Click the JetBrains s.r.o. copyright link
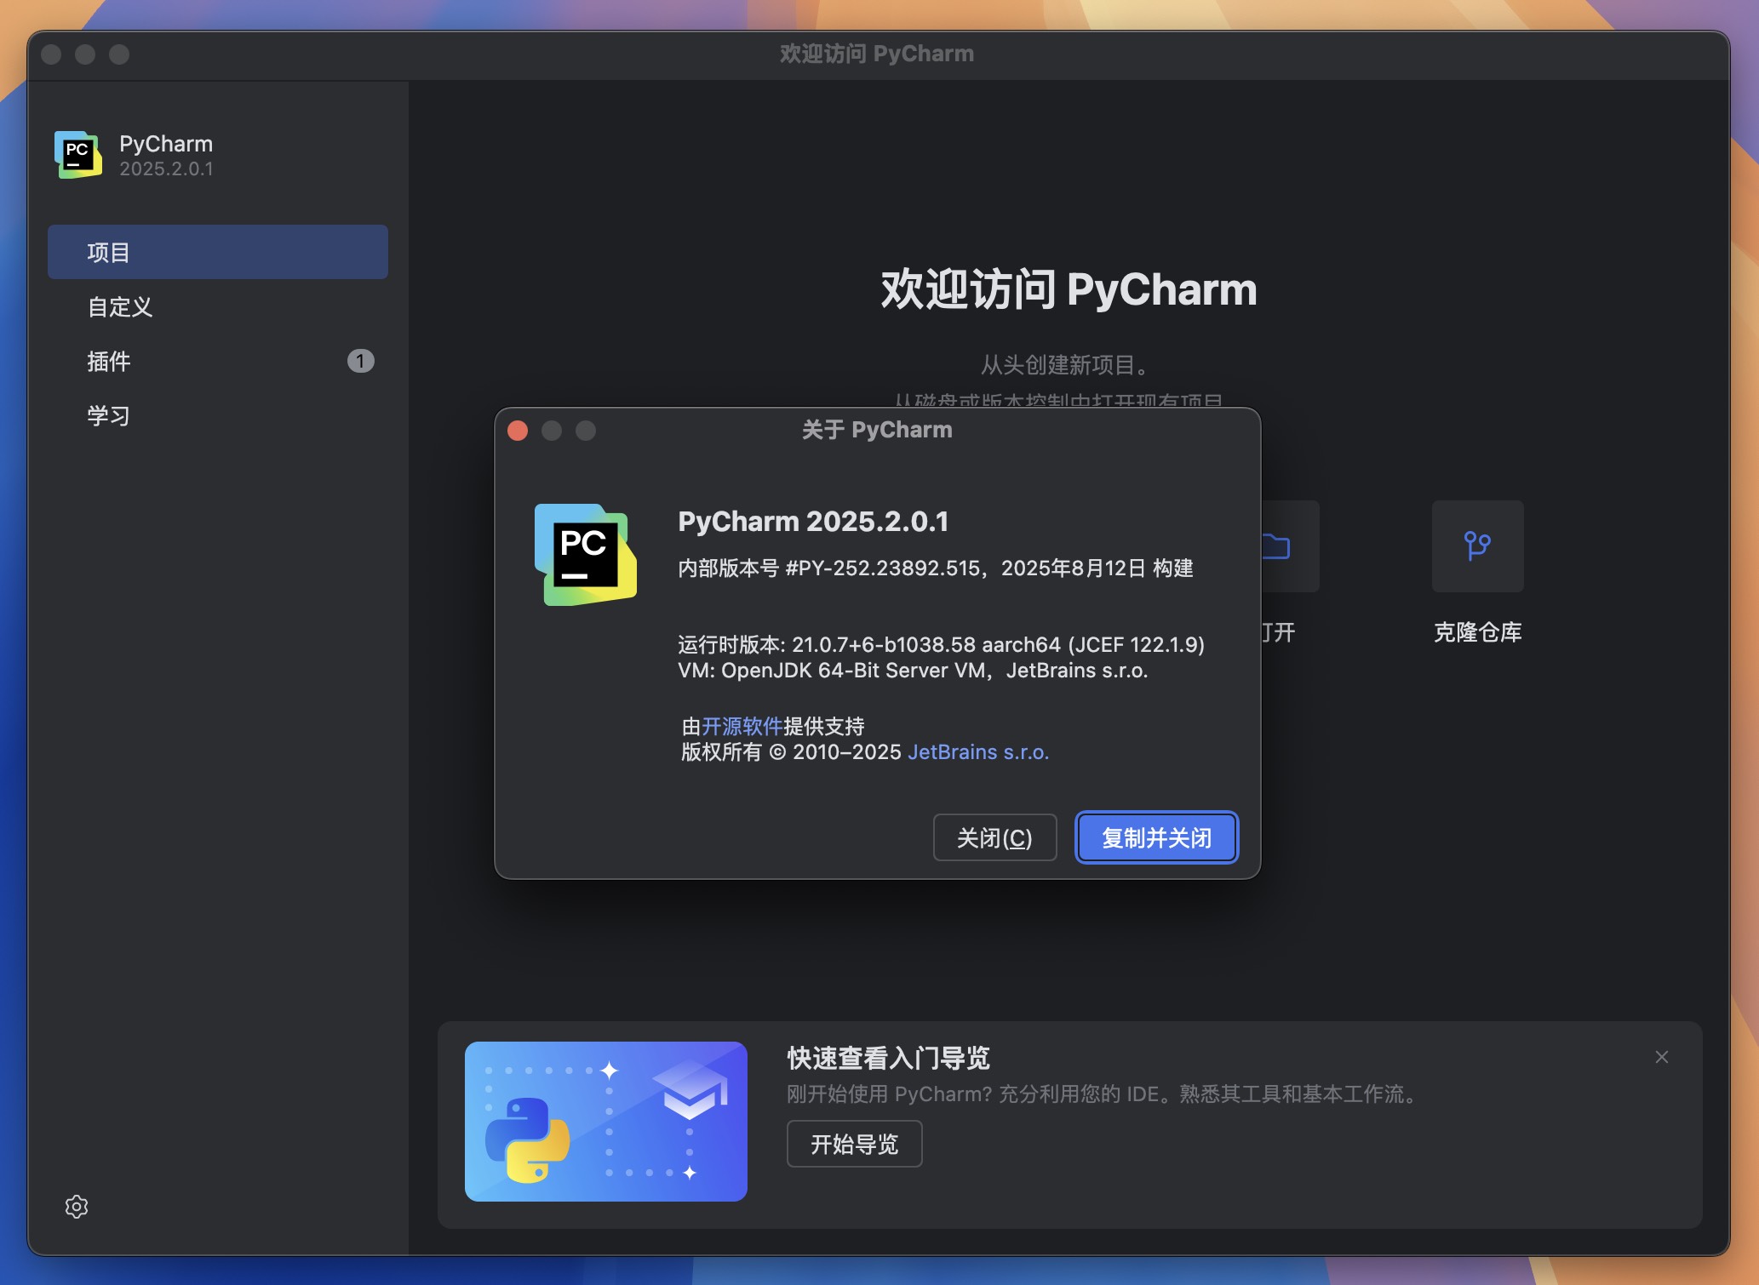 pos(977,751)
